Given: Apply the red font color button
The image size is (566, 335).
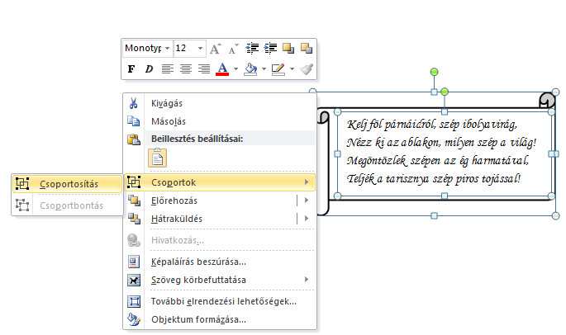Looking at the screenshot, I should 222,68.
